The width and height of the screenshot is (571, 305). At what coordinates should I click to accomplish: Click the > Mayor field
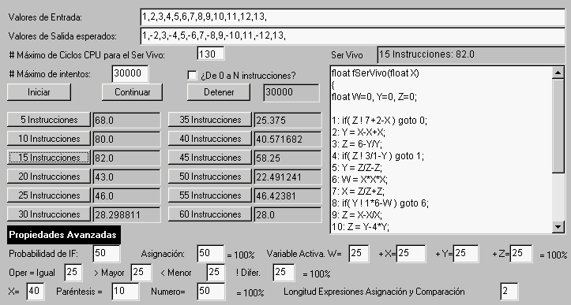141,272
